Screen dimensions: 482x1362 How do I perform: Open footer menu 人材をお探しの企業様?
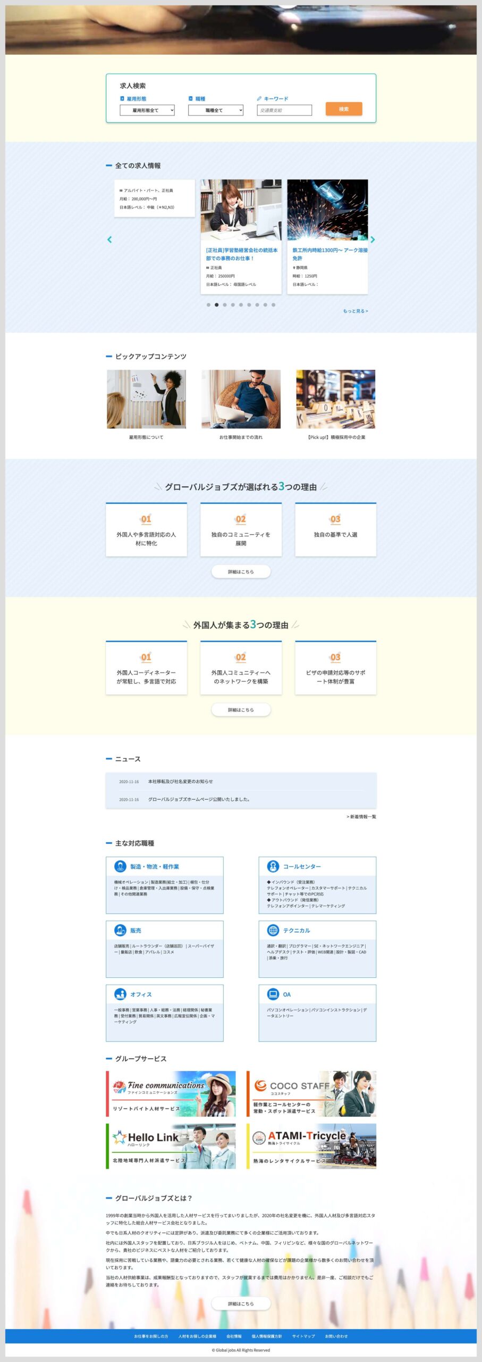(x=197, y=1336)
